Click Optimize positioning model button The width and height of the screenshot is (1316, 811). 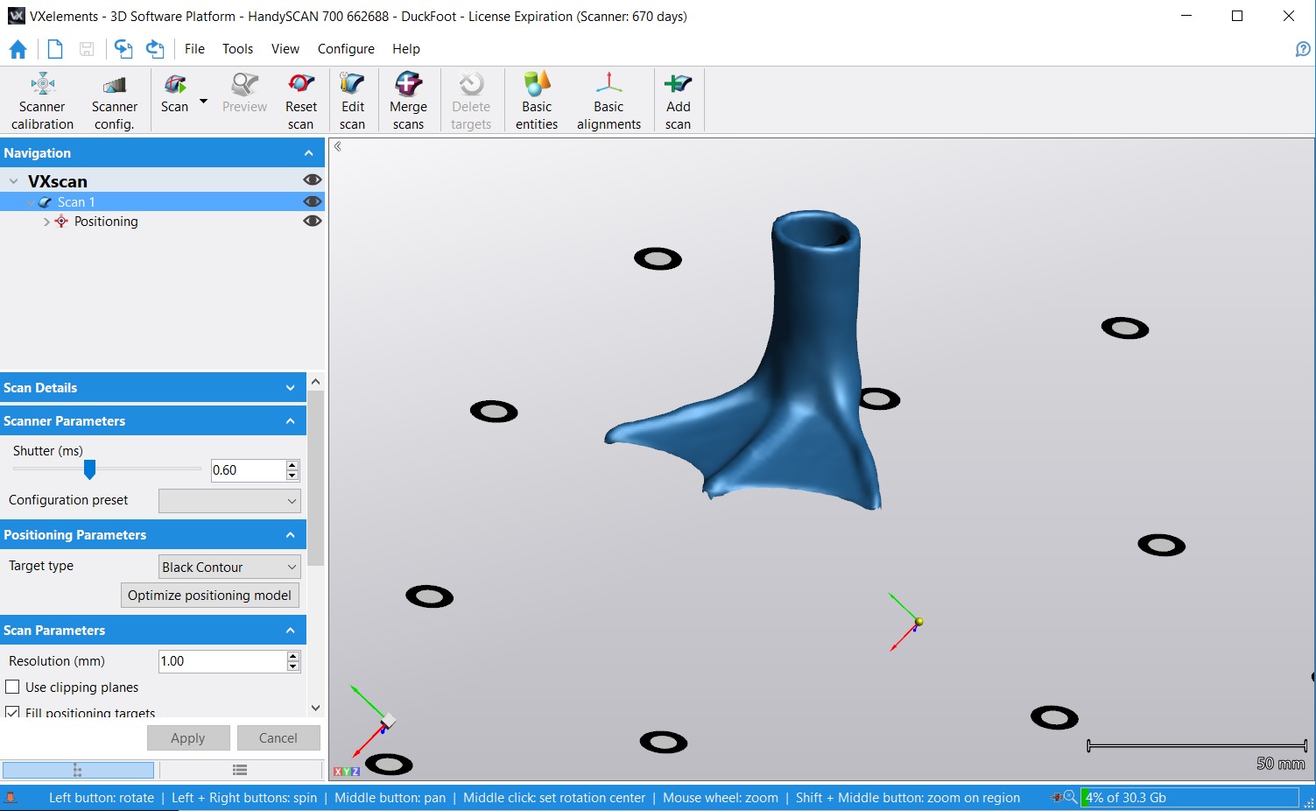click(209, 596)
